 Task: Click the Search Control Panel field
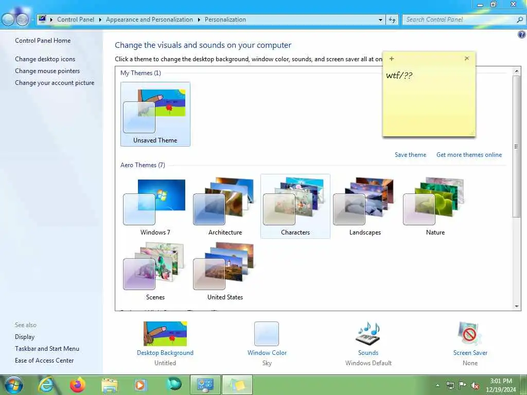click(460, 20)
